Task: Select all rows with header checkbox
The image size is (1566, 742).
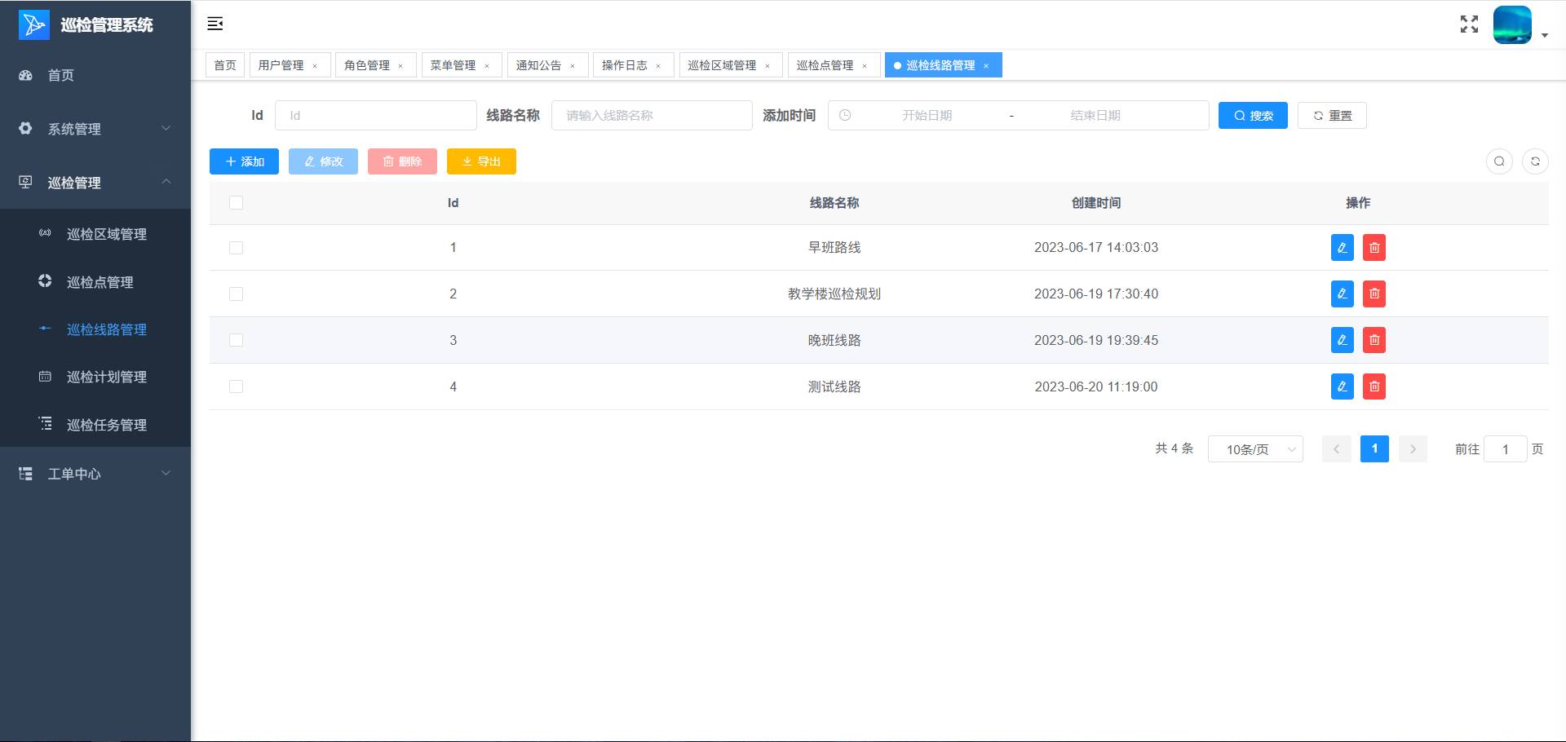Action: click(x=237, y=203)
